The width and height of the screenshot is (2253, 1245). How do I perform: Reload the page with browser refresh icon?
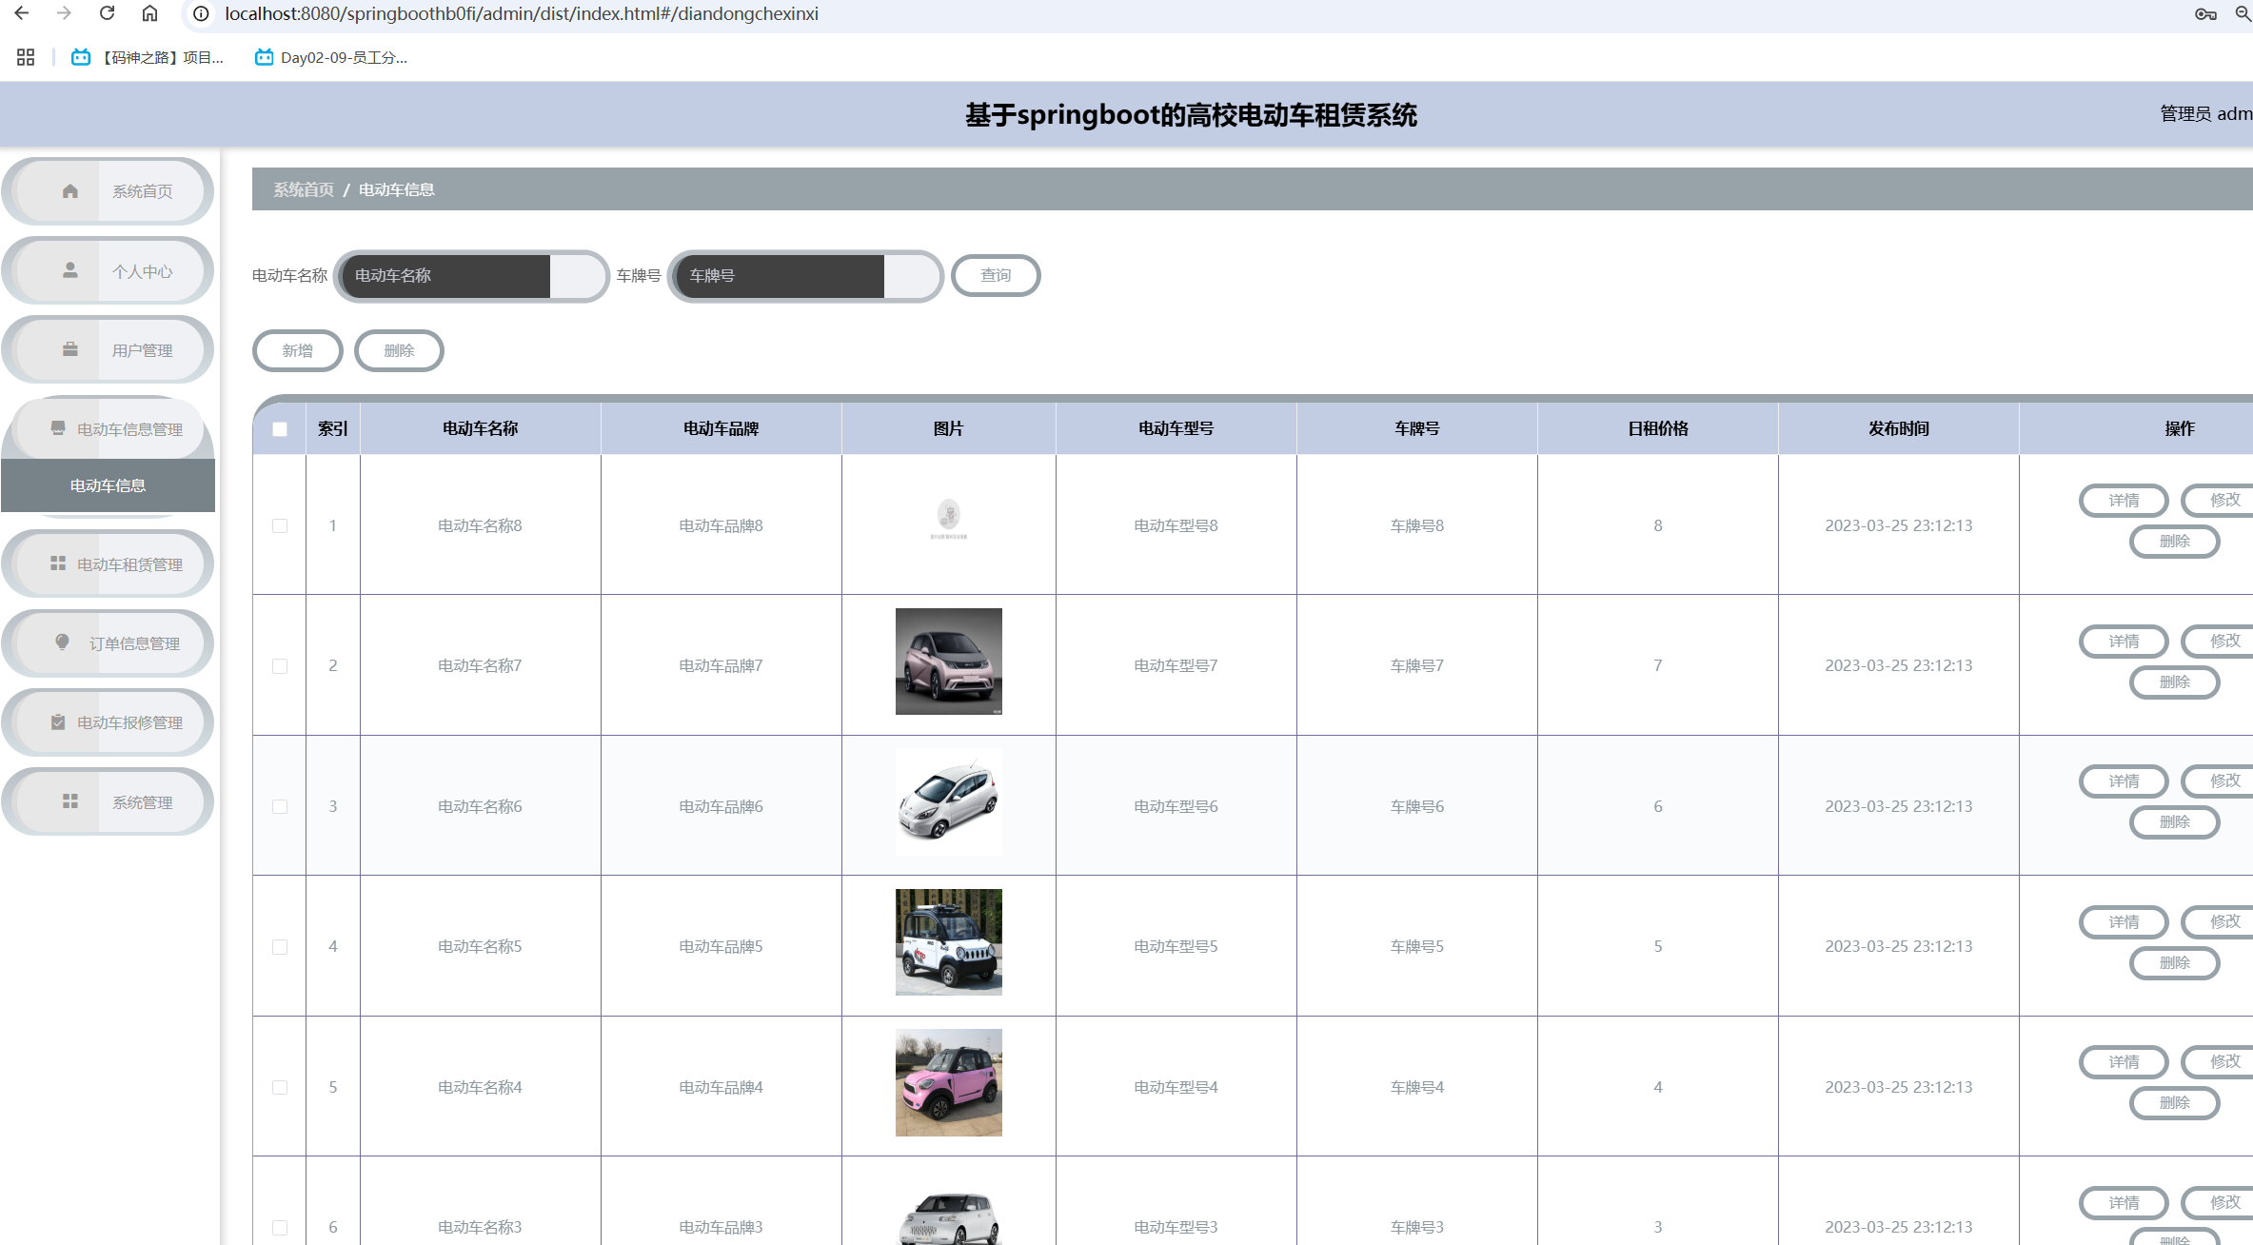[x=107, y=13]
